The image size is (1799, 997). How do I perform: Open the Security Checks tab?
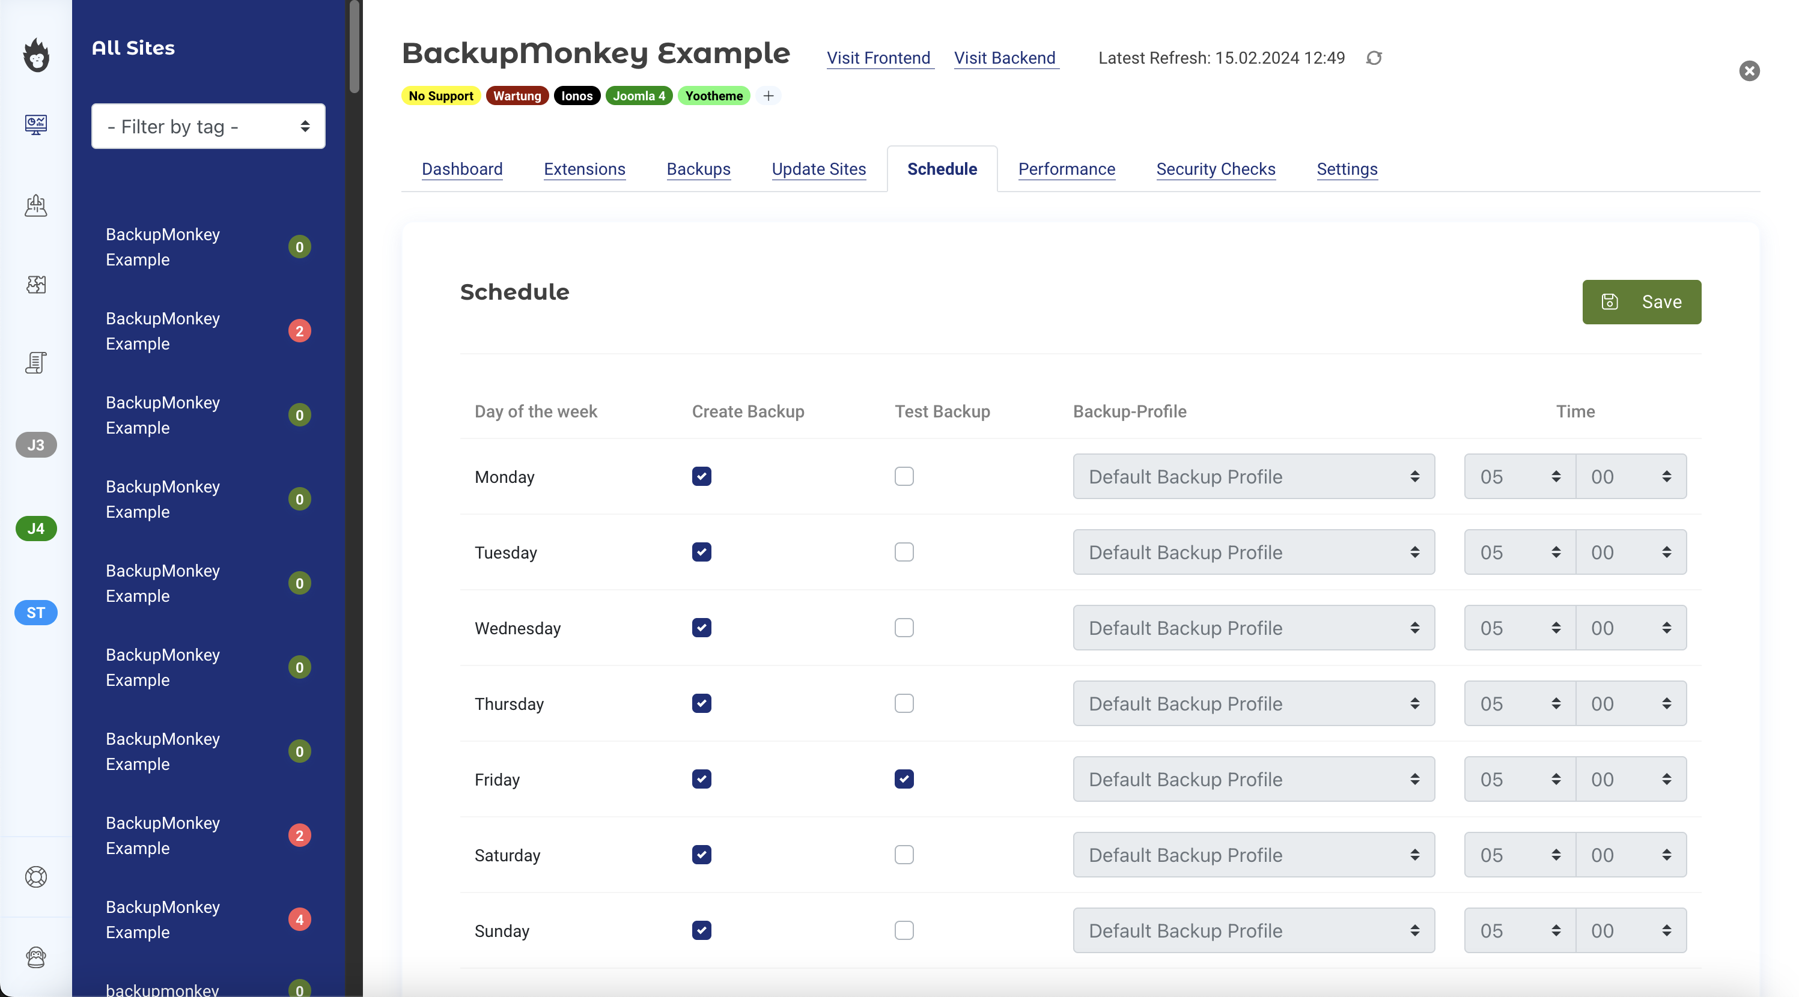click(1215, 169)
